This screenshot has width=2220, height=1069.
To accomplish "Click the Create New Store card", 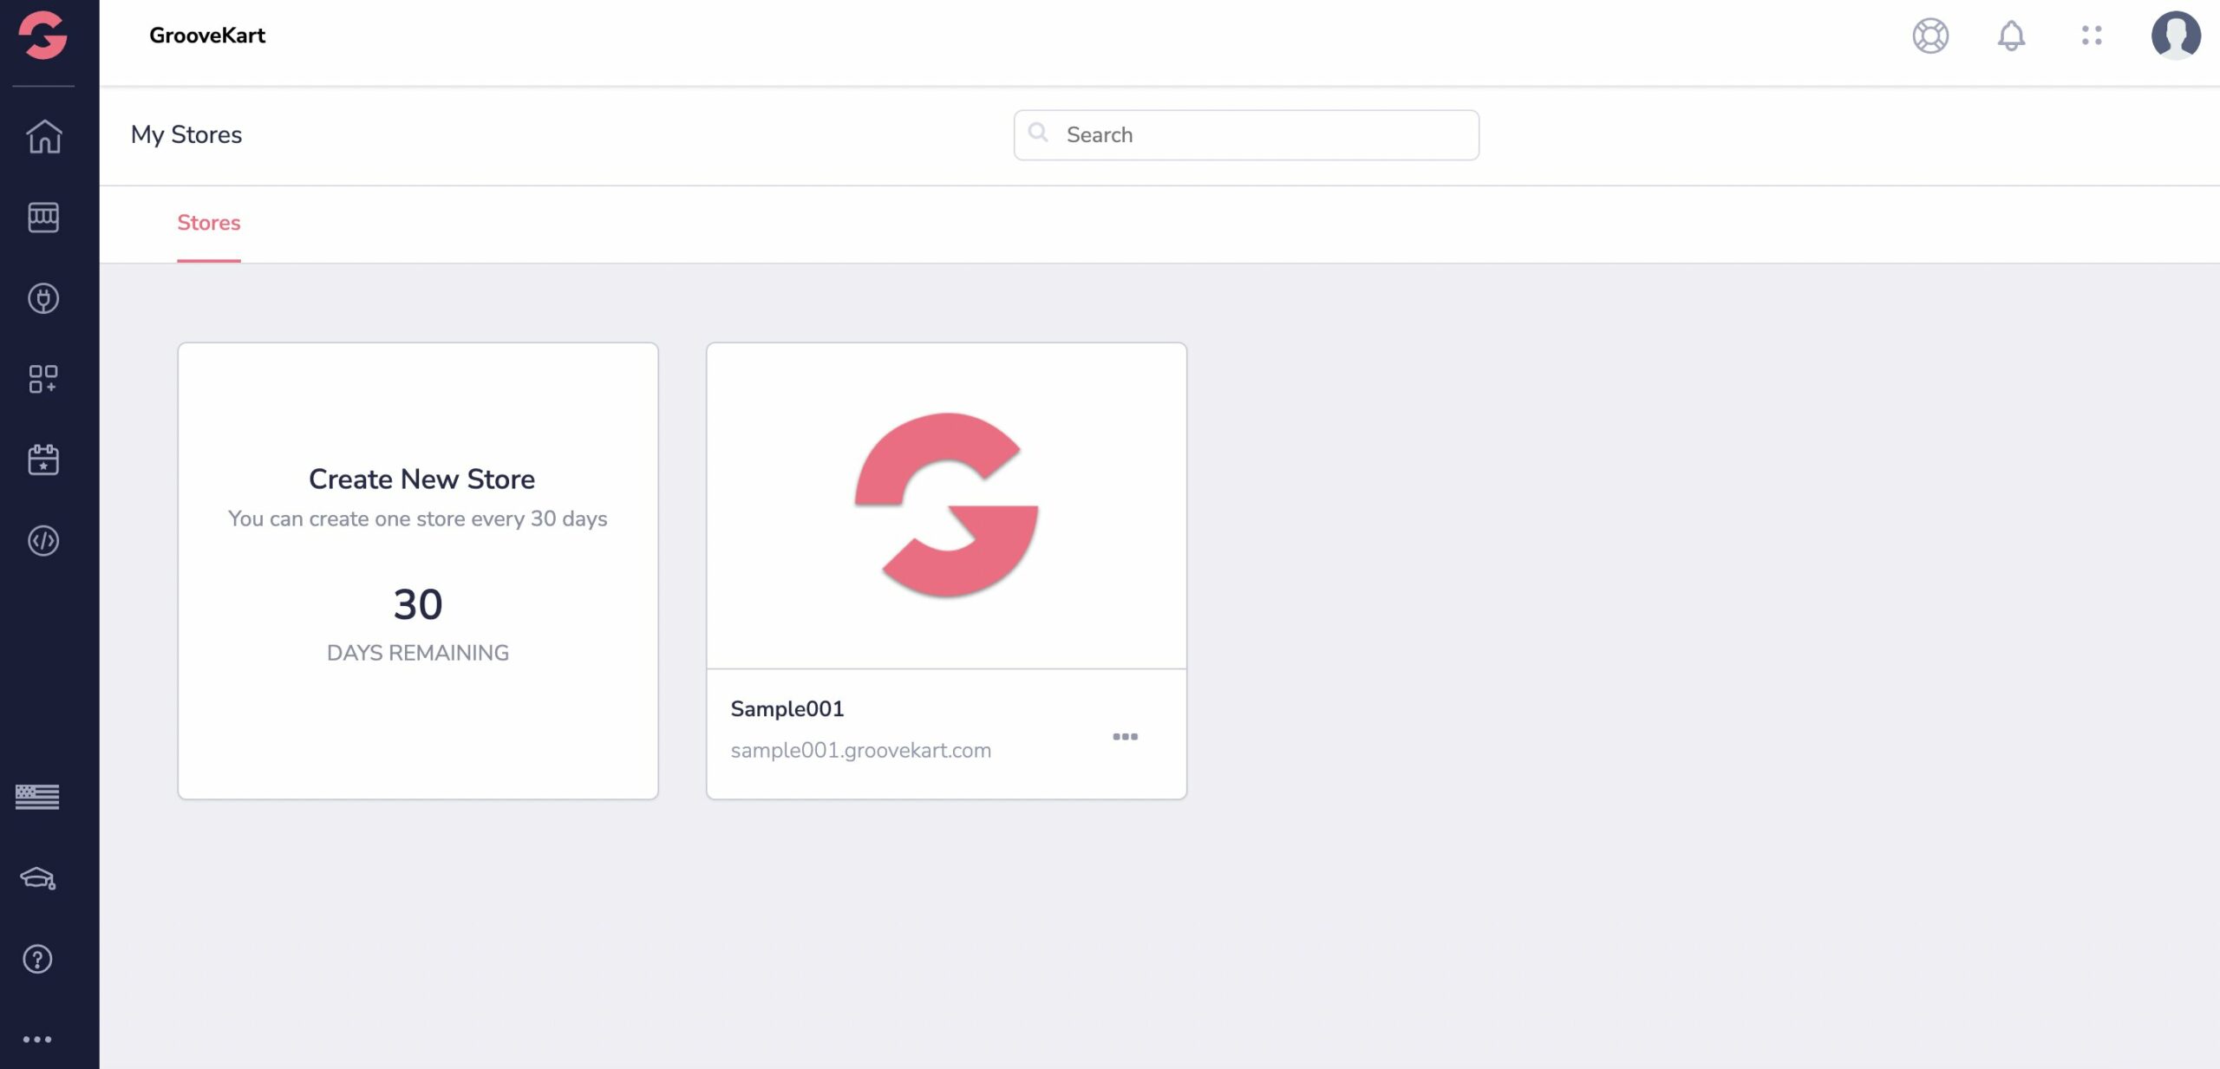I will pyautogui.click(x=418, y=570).
